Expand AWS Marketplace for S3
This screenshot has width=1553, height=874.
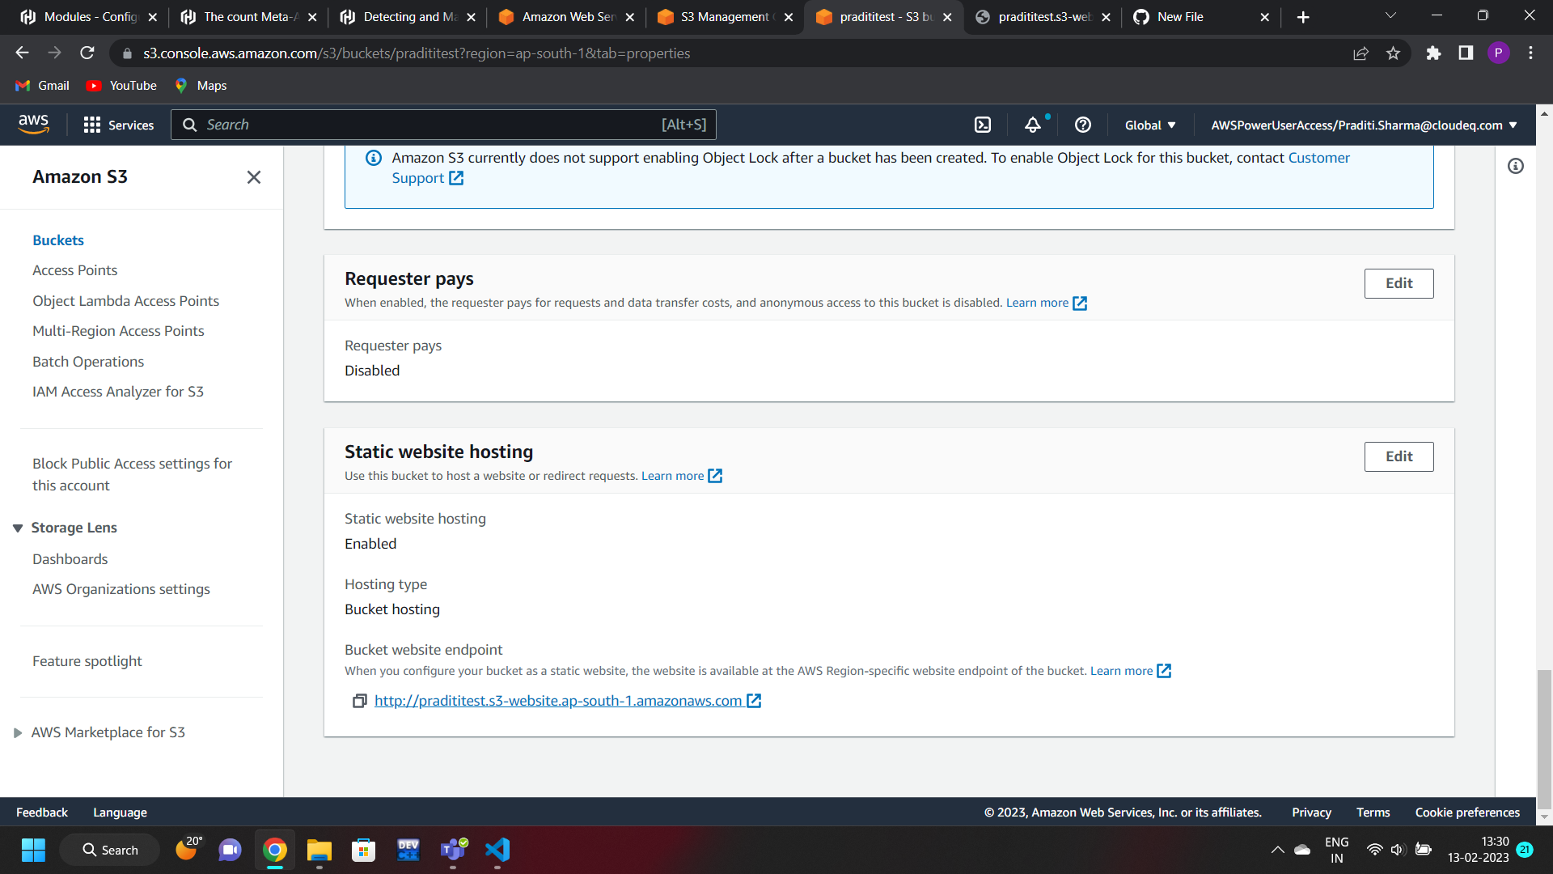[18, 732]
